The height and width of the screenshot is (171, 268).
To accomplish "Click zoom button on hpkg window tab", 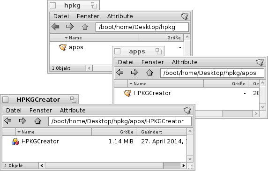I will click(x=94, y=5).
